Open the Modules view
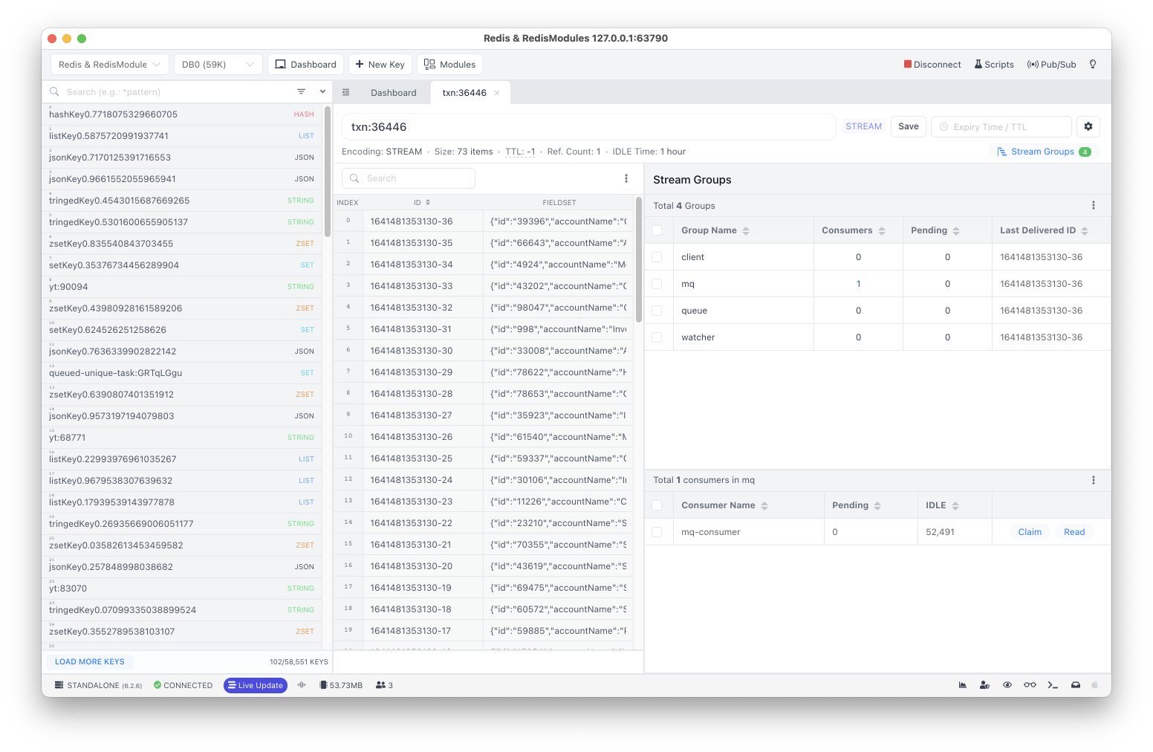Viewport: 1153px width, 752px height. click(x=449, y=65)
